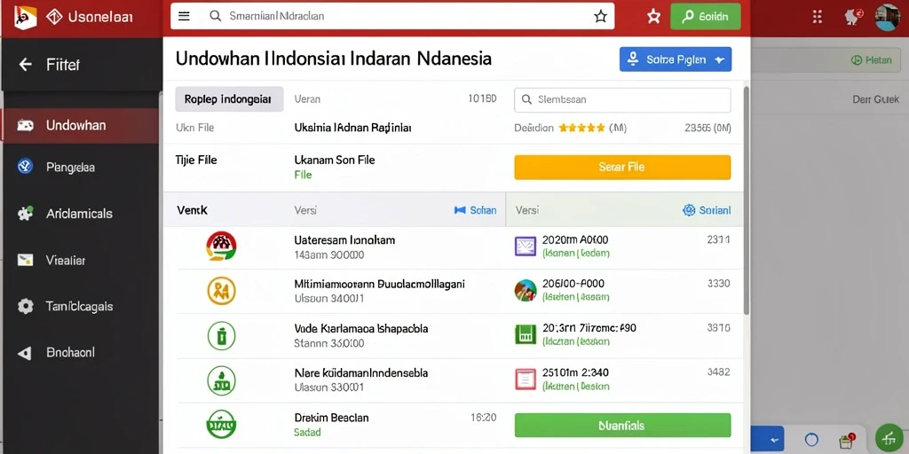
Task: Click the blue Pangrelaa sidebar icon
Action: pos(25,167)
